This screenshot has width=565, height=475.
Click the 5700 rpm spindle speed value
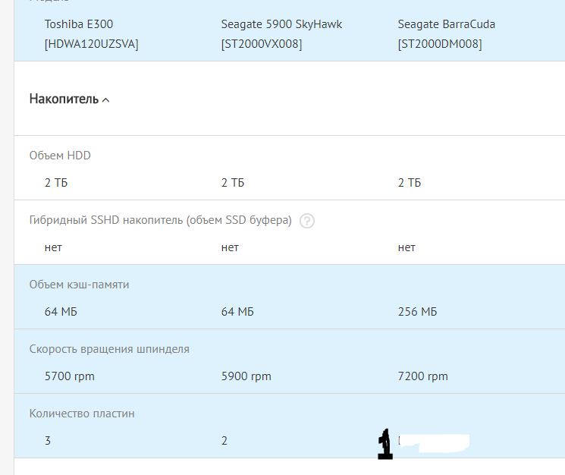coord(70,376)
